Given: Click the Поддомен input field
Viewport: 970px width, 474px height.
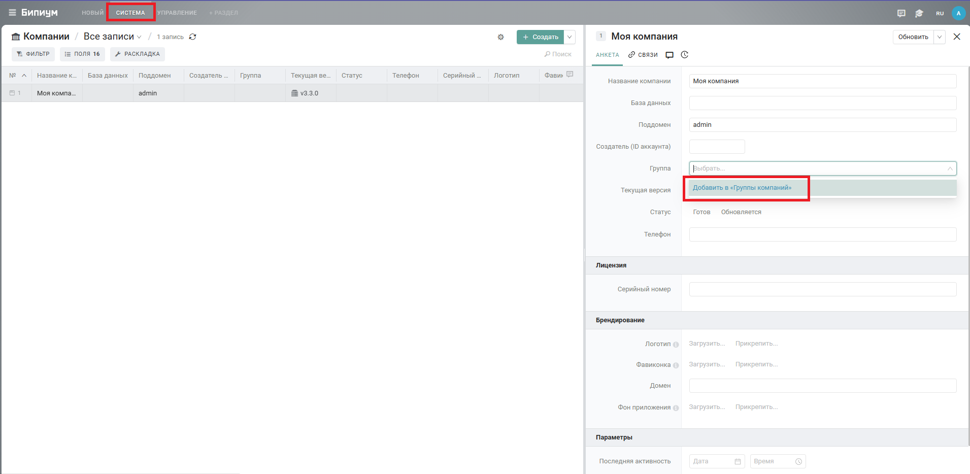Looking at the screenshot, I should click(x=823, y=125).
